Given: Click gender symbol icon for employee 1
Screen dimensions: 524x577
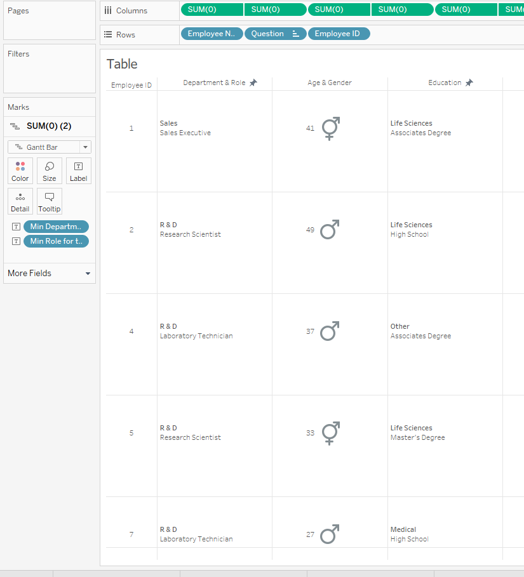Looking at the screenshot, I should click(331, 128).
